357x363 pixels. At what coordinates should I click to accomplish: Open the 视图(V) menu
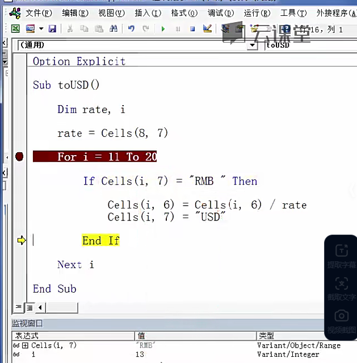(111, 13)
